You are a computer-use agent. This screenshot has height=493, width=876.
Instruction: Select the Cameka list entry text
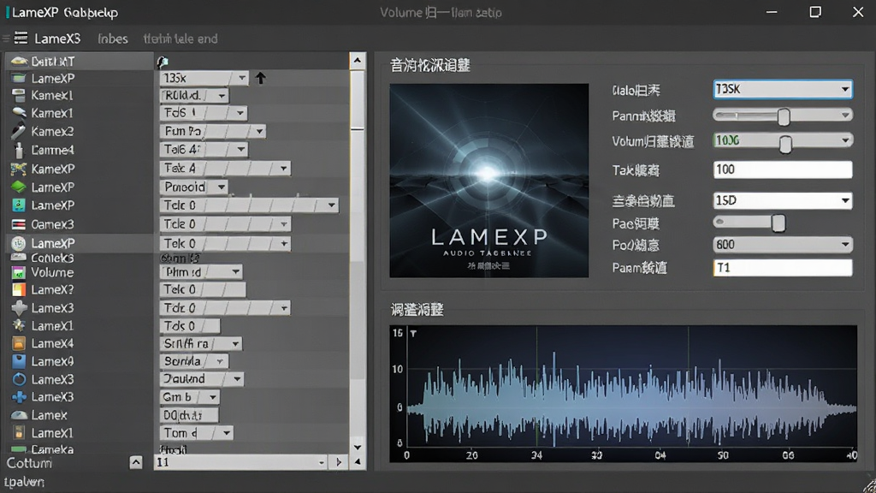(52, 449)
